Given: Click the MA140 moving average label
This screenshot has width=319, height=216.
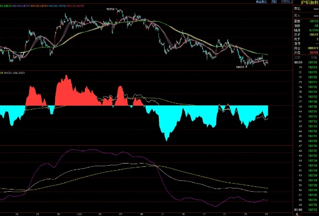Looking at the screenshot, I should (x=21, y=6).
